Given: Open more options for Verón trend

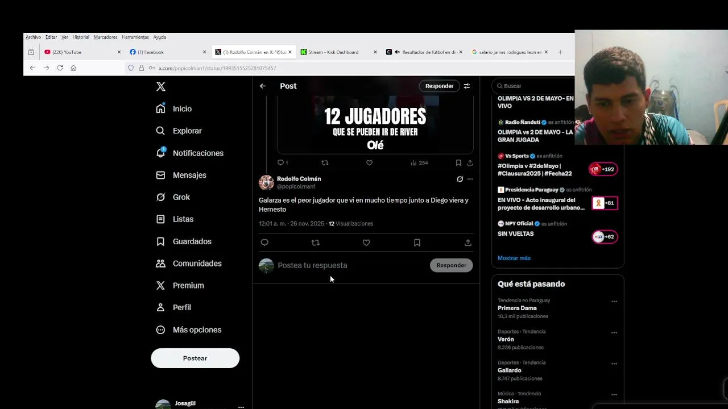Looking at the screenshot, I should click(614, 333).
